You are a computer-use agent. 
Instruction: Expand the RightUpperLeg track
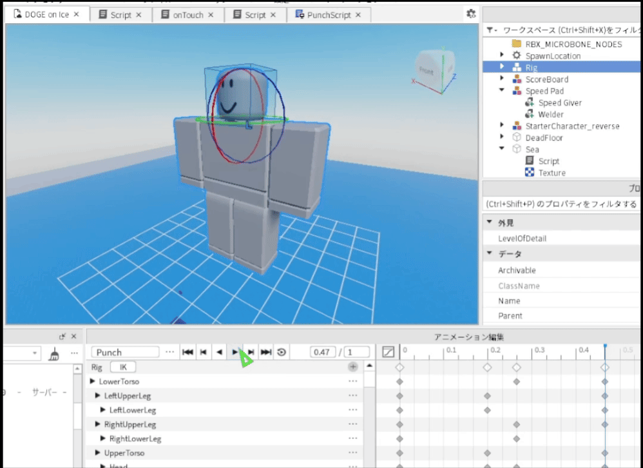click(x=97, y=424)
